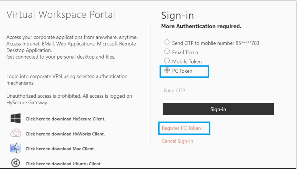The height and width of the screenshot is (169, 297).
Task: Open the download Mac Client text link
Action: click(60, 149)
